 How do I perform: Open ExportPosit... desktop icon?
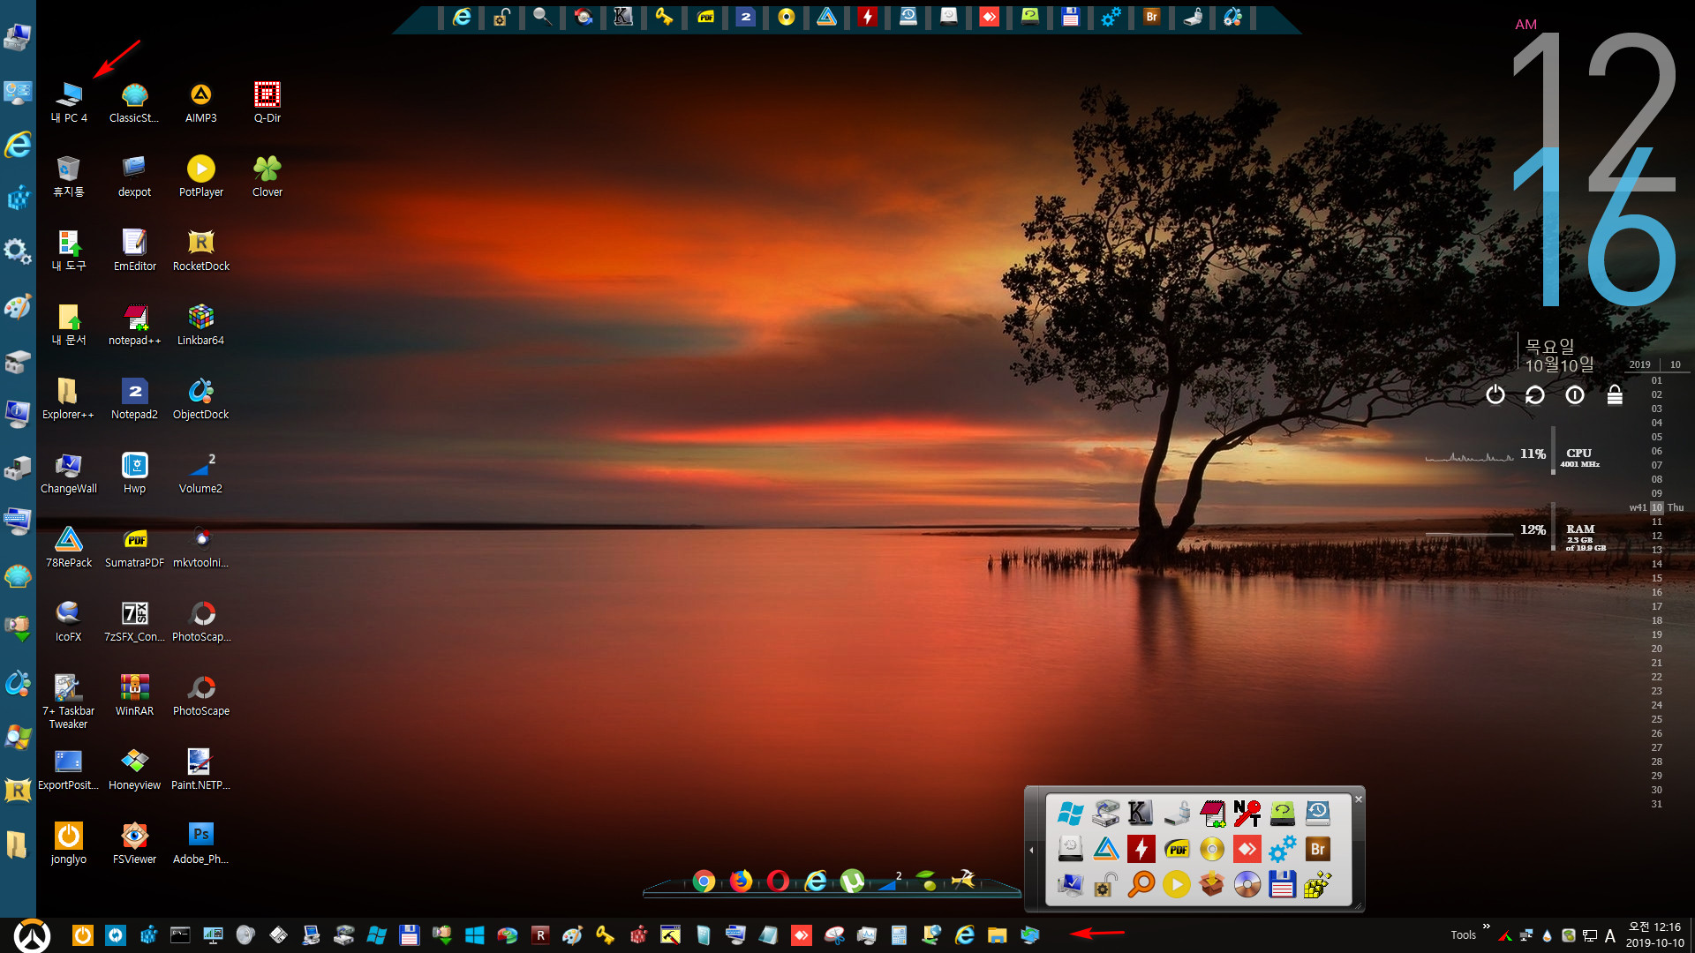69,769
